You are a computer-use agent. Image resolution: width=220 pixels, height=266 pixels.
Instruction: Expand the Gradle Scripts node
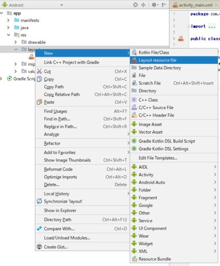click(x=1, y=79)
